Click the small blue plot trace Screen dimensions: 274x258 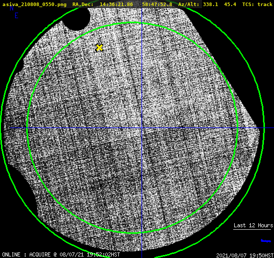pos(266,241)
